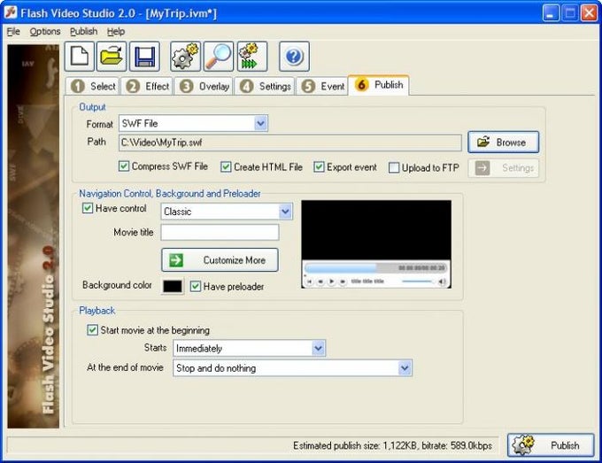Image resolution: width=602 pixels, height=463 pixels.
Task: Click the estimated publish size status text
Action: [392, 445]
